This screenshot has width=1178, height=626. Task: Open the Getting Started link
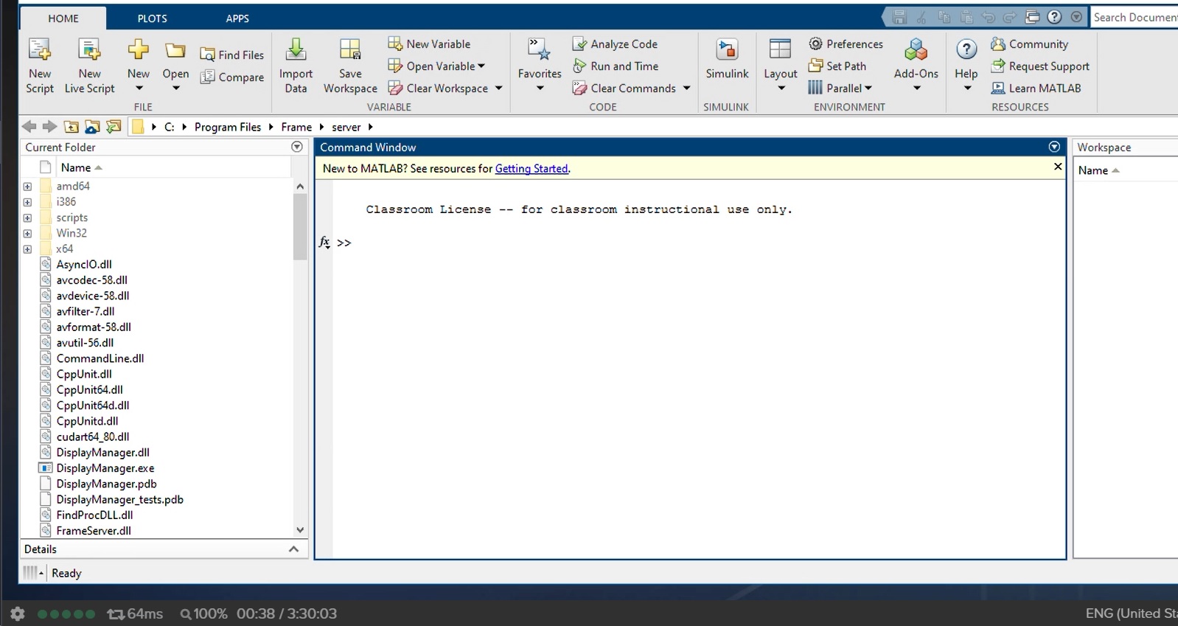pyautogui.click(x=532, y=169)
